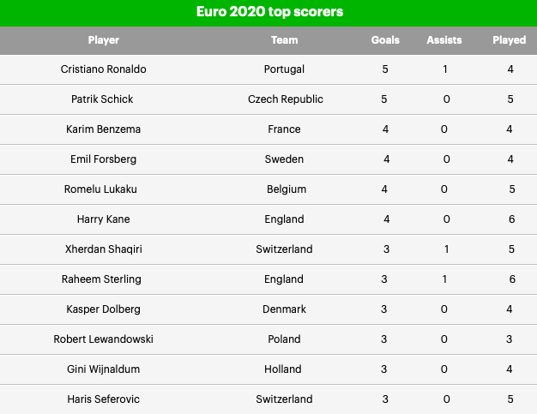Click the Holland team cell
537x414 pixels.
point(285,369)
